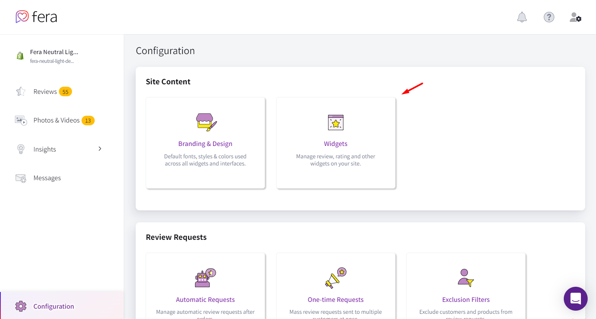Viewport: 596px width, 319px height.
Task: Click the Widgets star window icon
Action: click(x=335, y=123)
